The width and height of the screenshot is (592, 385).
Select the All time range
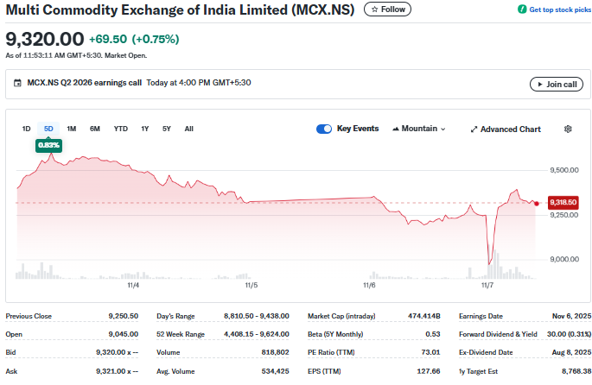coord(188,129)
